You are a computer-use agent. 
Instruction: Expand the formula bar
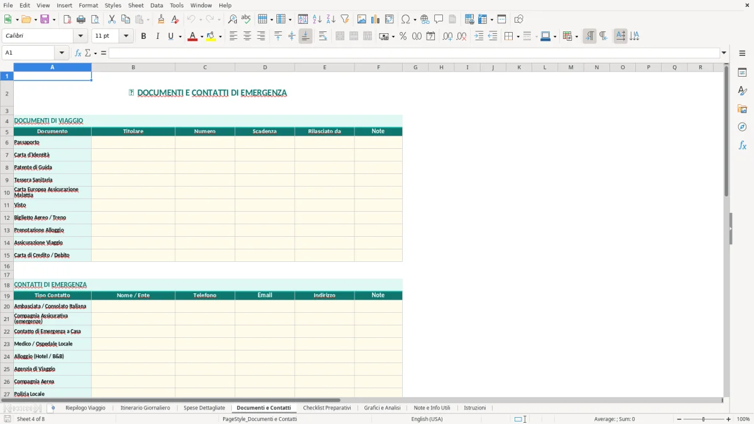point(724,53)
